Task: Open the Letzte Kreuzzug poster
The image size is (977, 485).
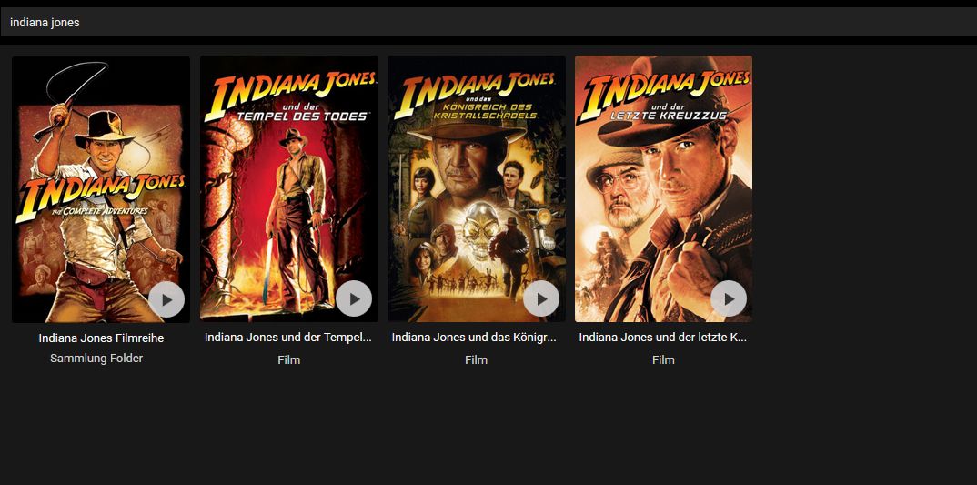Action: point(663,189)
